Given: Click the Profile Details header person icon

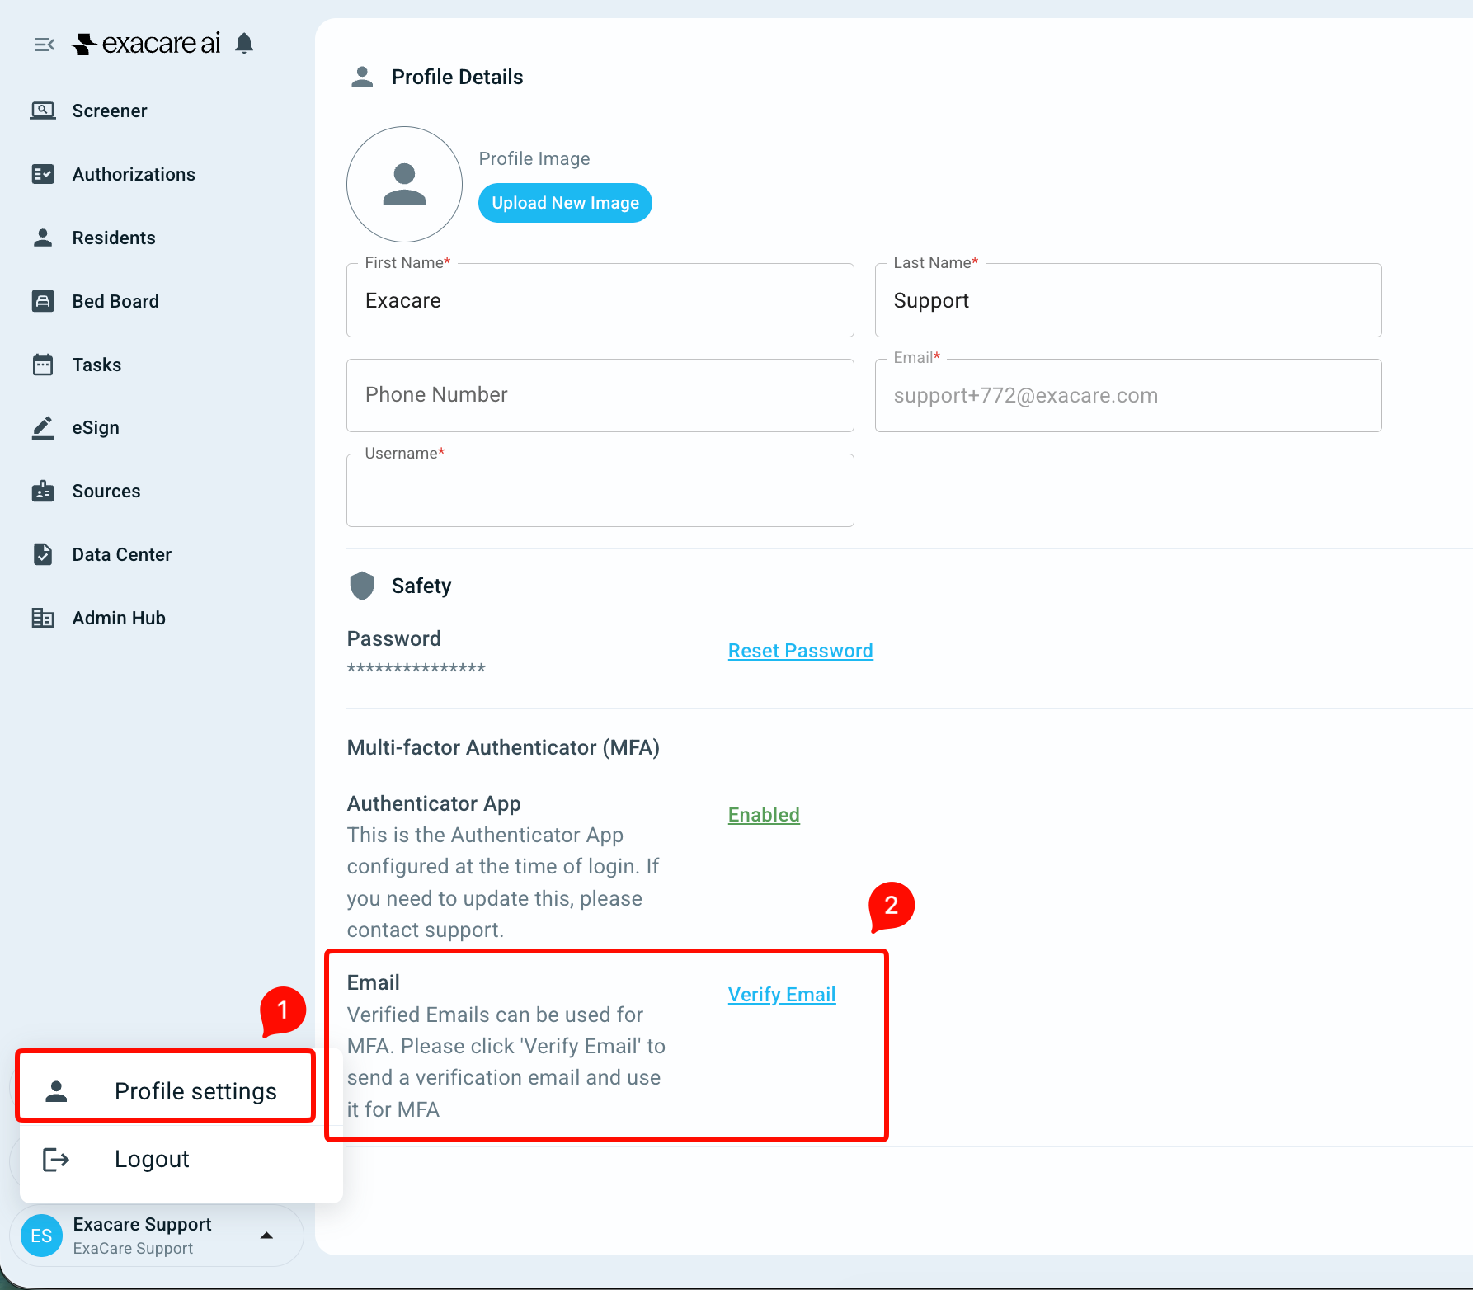Looking at the screenshot, I should pyautogui.click(x=362, y=77).
